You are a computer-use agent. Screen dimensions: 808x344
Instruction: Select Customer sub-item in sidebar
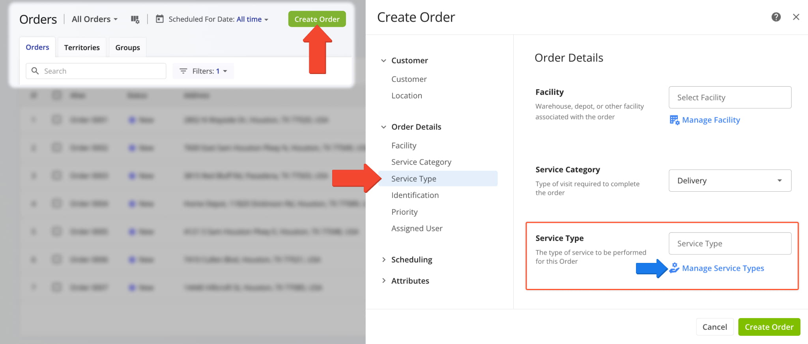click(x=409, y=79)
